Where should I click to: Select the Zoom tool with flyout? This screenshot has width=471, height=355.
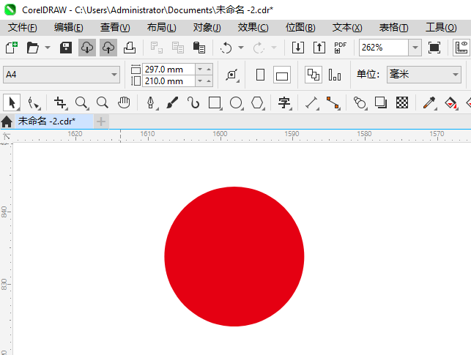coord(81,103)
